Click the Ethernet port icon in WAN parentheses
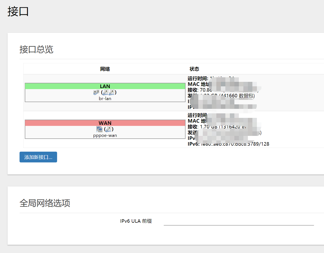The image size is (324, 253). point(108,129)
